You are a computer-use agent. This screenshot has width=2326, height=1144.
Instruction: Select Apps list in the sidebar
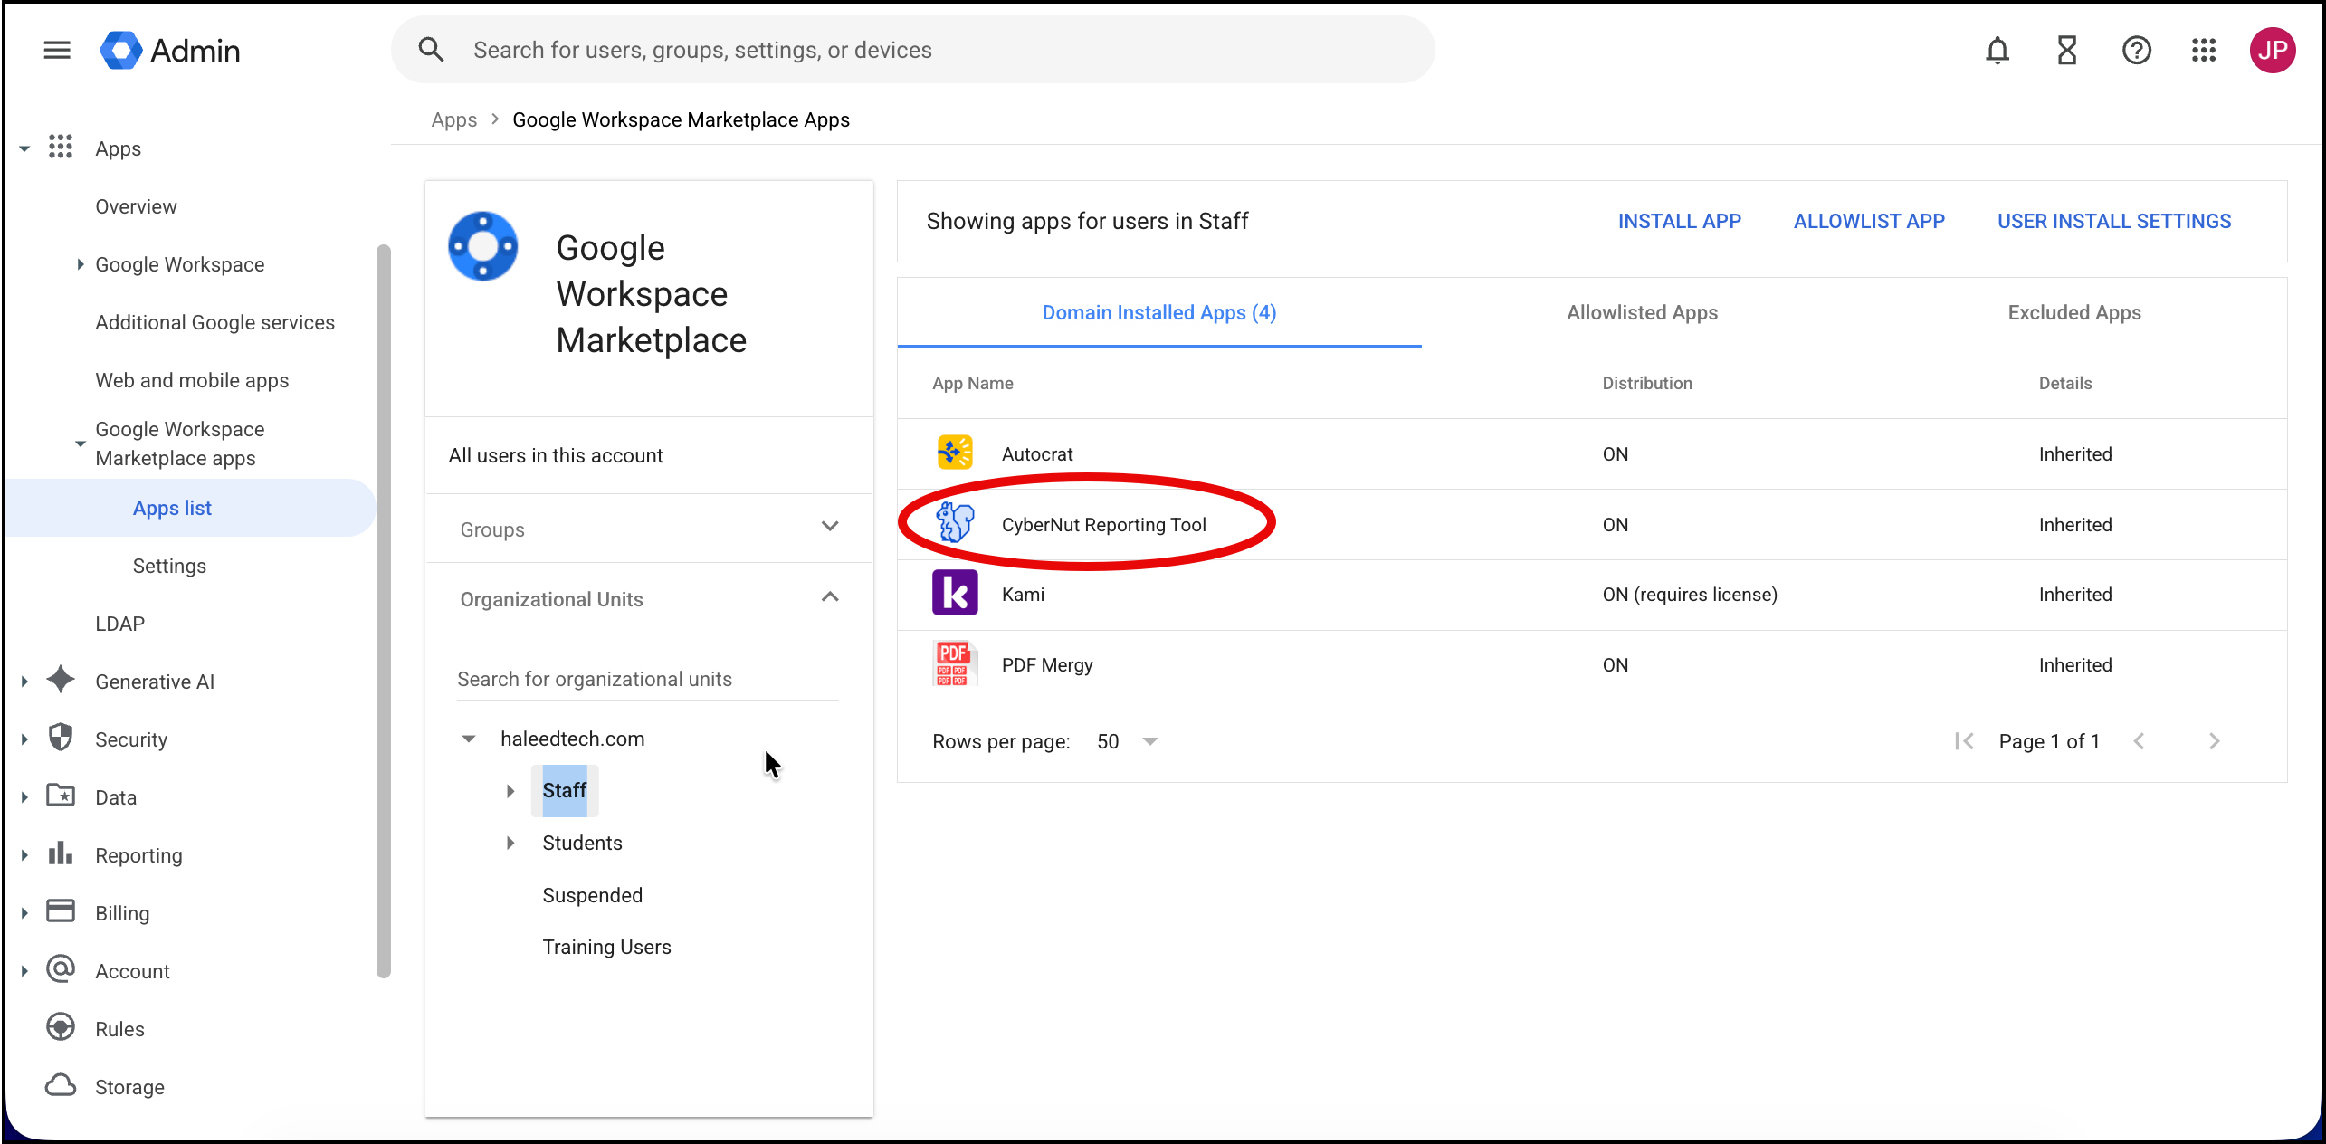tap(190, 508)
